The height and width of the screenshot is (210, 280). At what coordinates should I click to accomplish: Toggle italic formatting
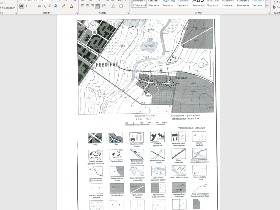[26, 6]
